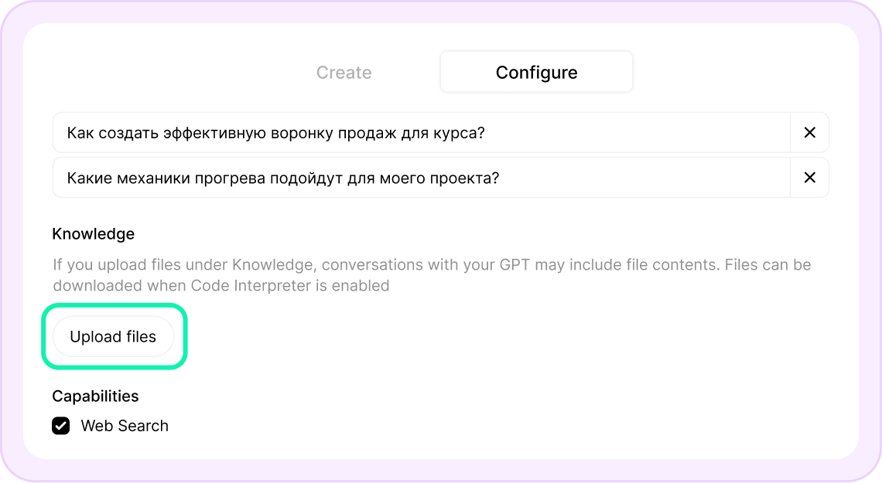882x483 pixels.
Task: Click the X to remove the sales funnel question
Action: [809, 132]
